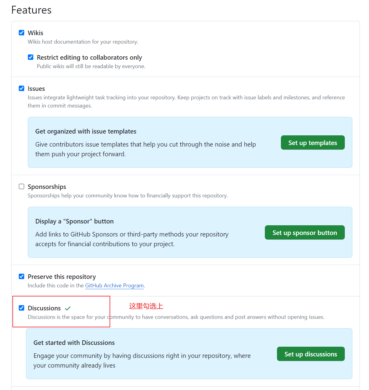The width and height of the screenshot is (369, 390).
Task: Click the Set up sponsor button
Action: coord(305,233)
